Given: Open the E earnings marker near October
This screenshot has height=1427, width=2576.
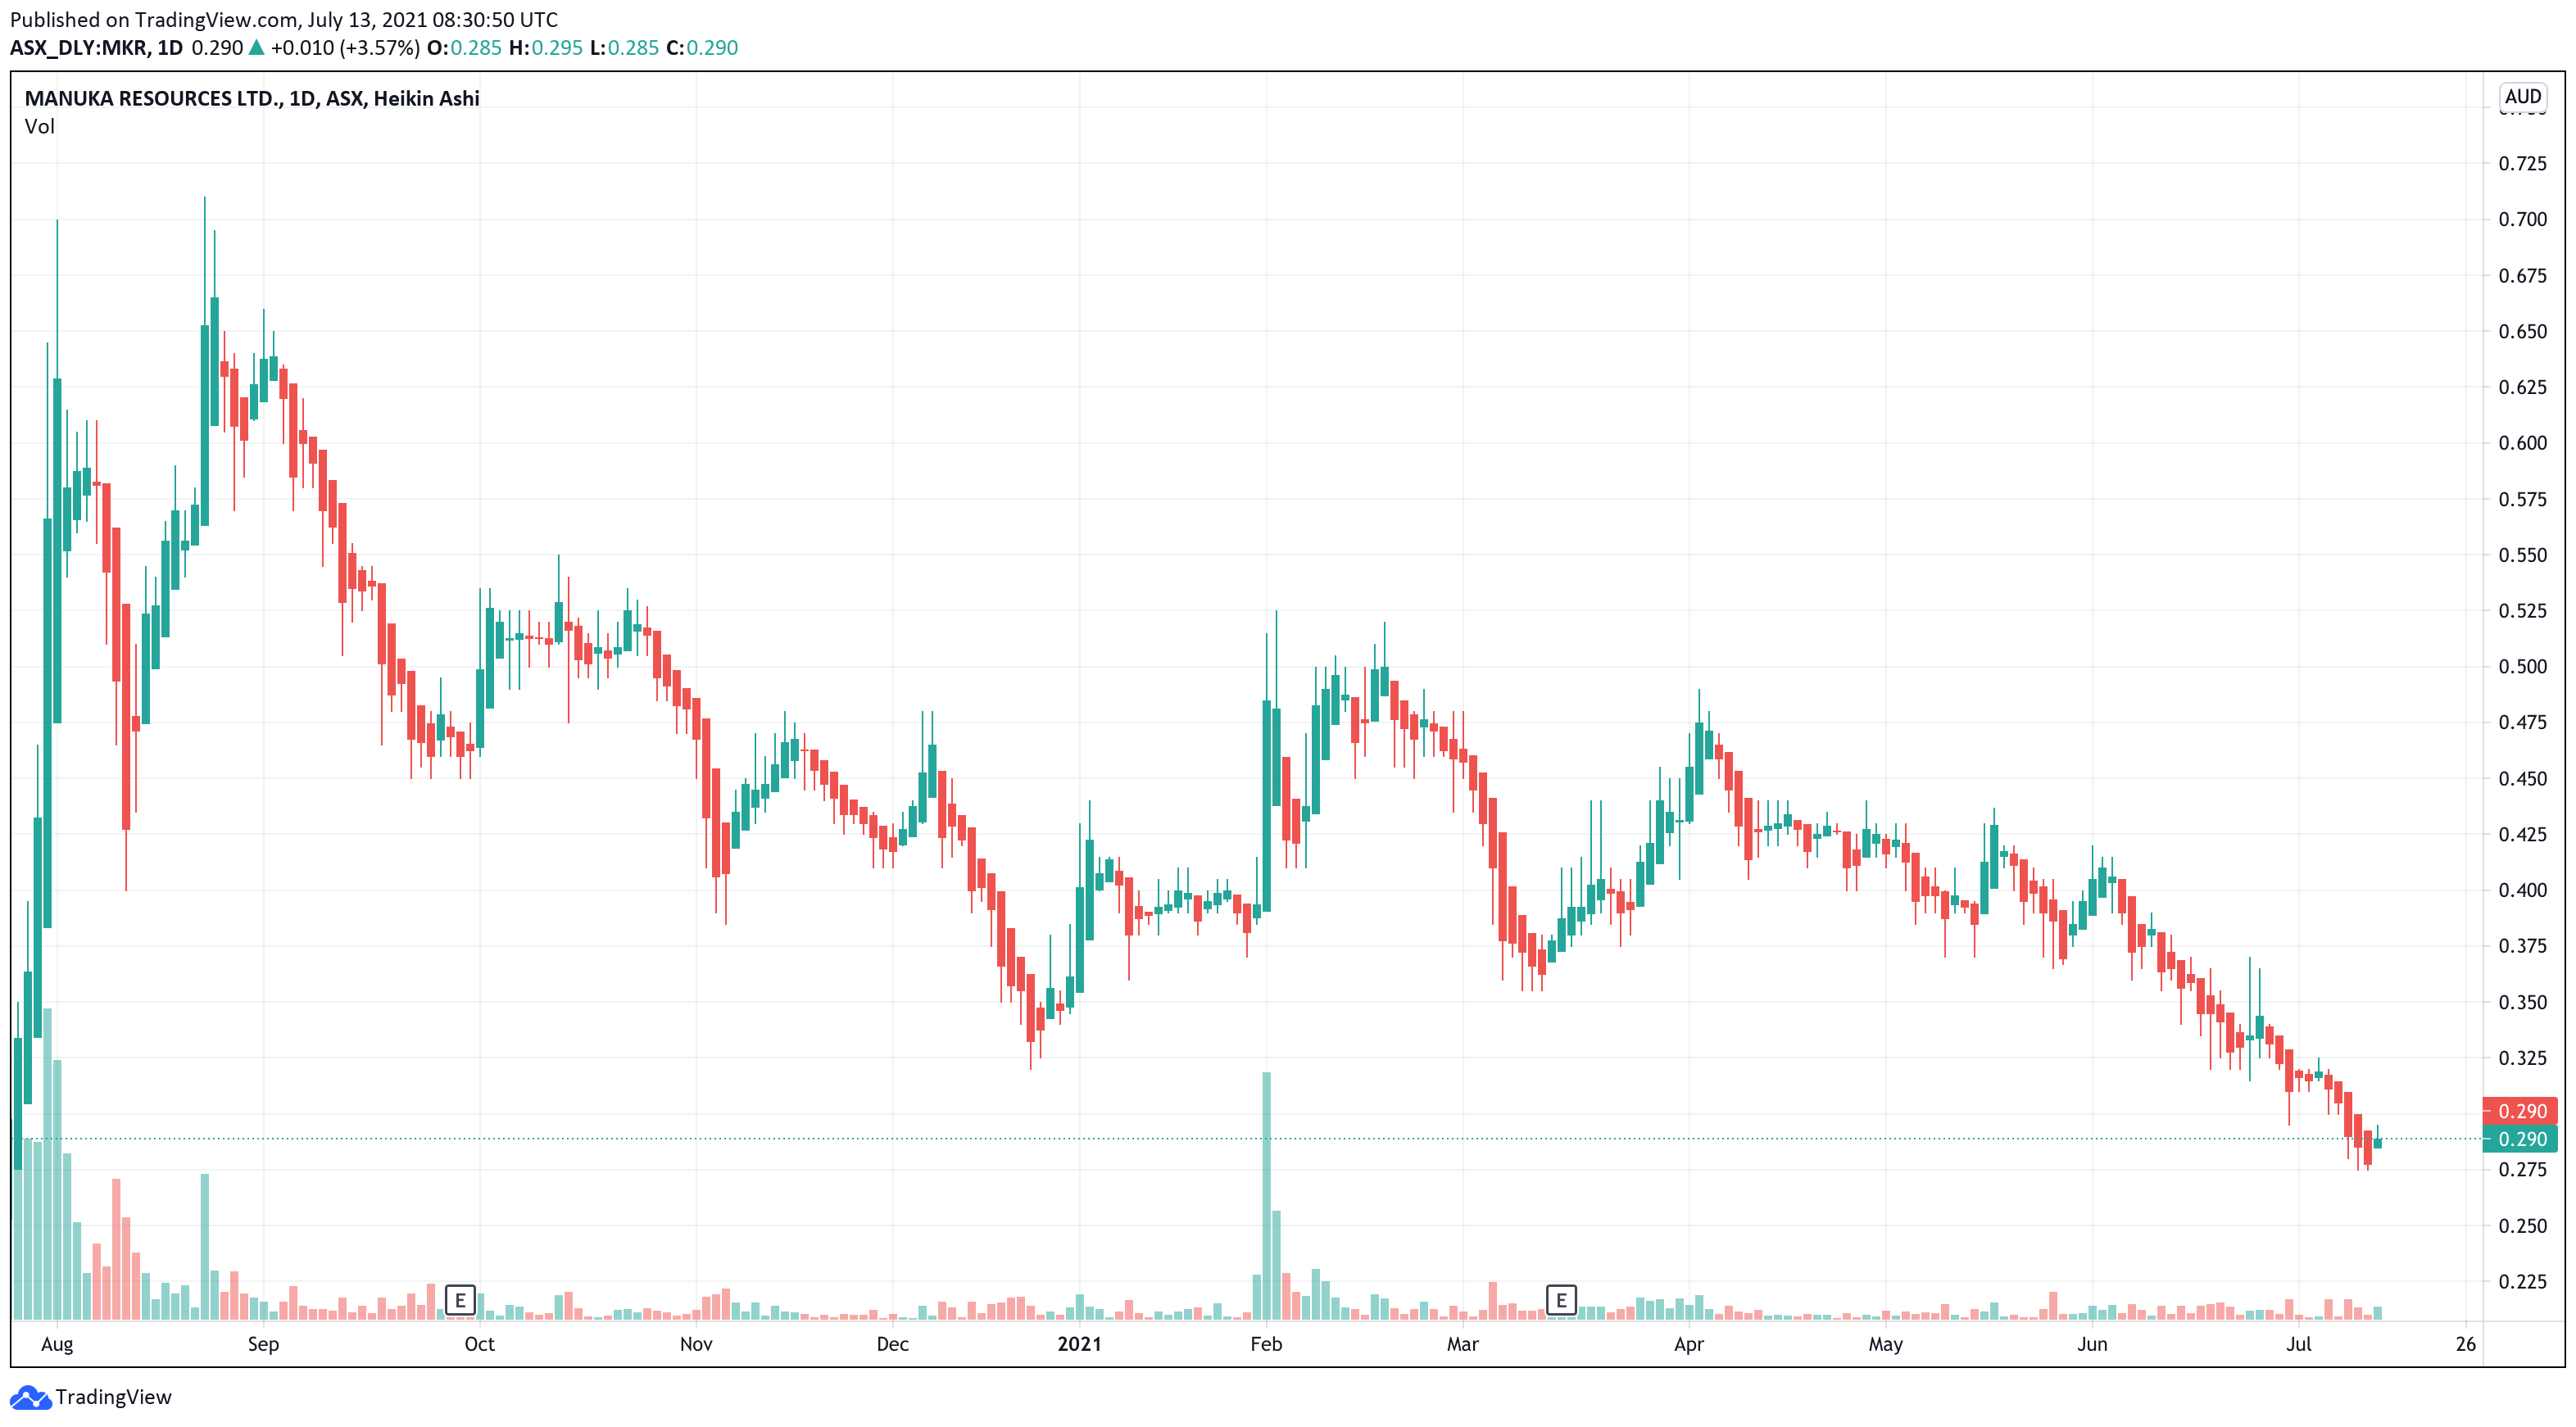Looking at the screenshot, I should (460, 1300).
